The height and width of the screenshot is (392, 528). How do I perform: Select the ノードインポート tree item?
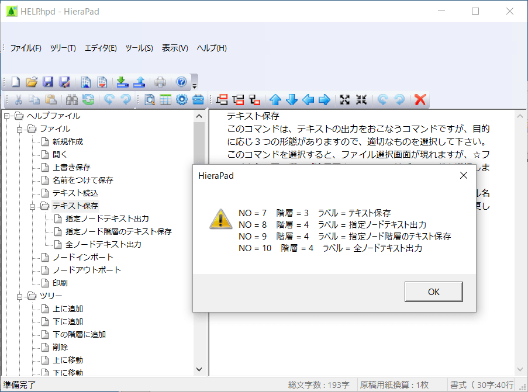(83, 257)
